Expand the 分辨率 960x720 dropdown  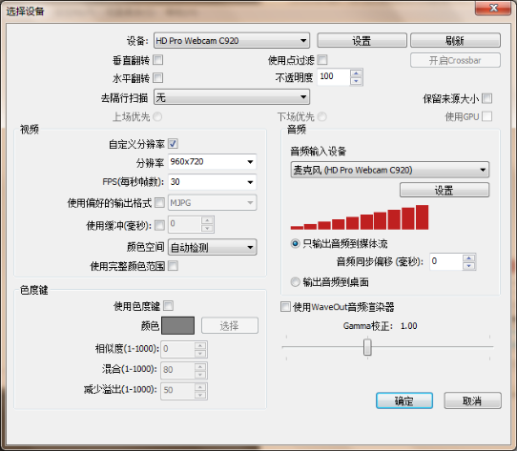(212, 161)
